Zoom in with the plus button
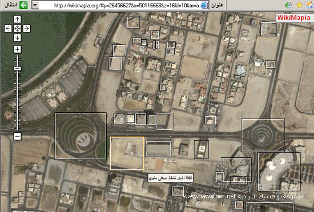Image resolution: width=314 pixels, height=212 pixels. pos(17,50)
